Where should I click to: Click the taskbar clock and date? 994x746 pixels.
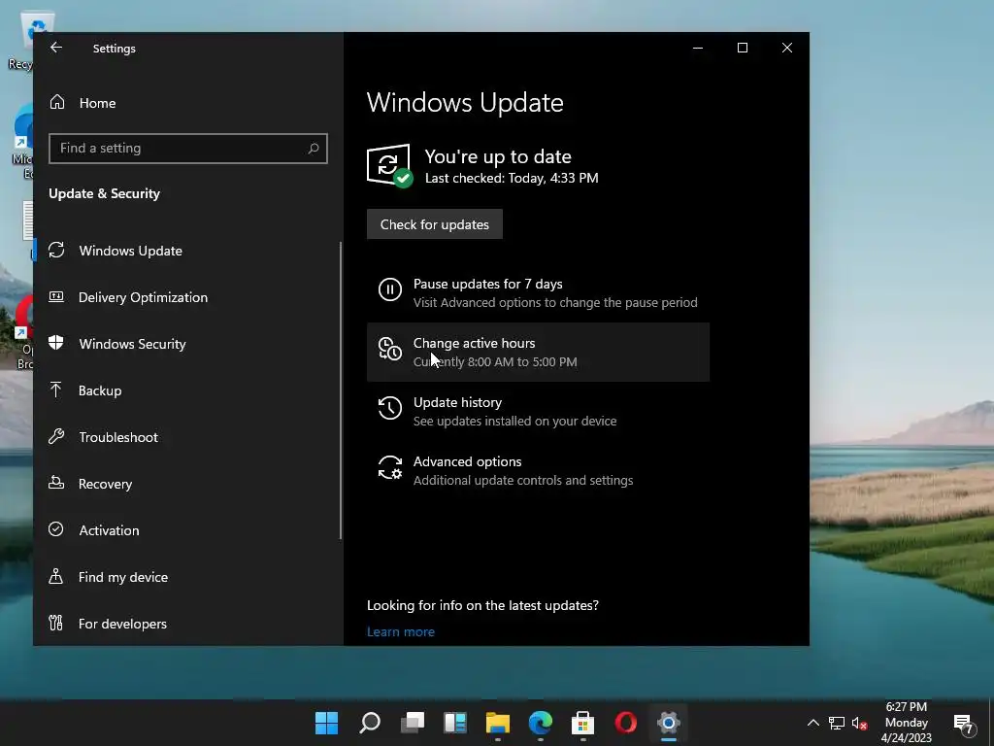[x=906, y=723]
